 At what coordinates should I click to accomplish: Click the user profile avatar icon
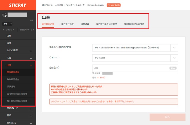click(x=4, y=15)
